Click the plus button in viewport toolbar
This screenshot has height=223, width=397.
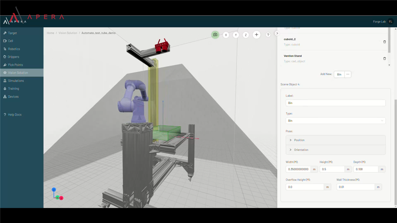pos(256,35)
